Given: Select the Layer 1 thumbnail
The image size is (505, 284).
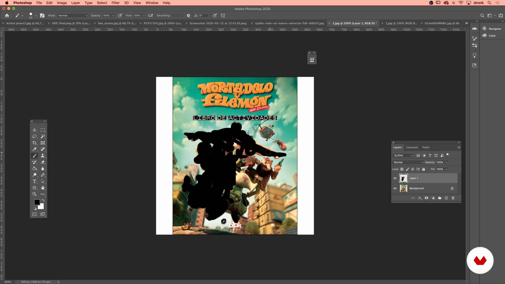Looking at the screenshot, I should 403,178.
